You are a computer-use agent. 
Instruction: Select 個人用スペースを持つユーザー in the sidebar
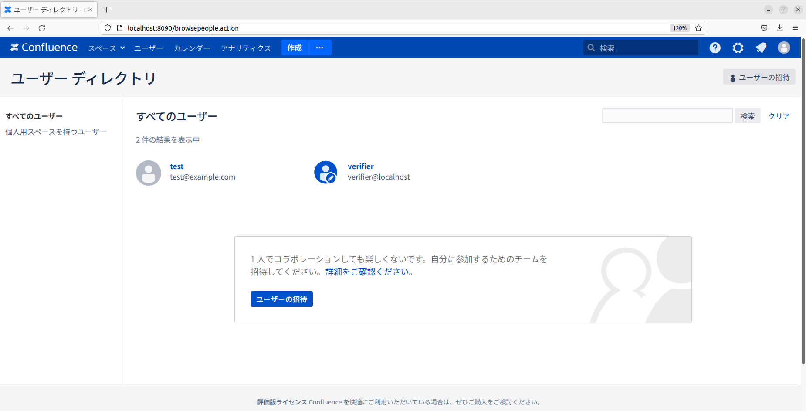[55, 132]
